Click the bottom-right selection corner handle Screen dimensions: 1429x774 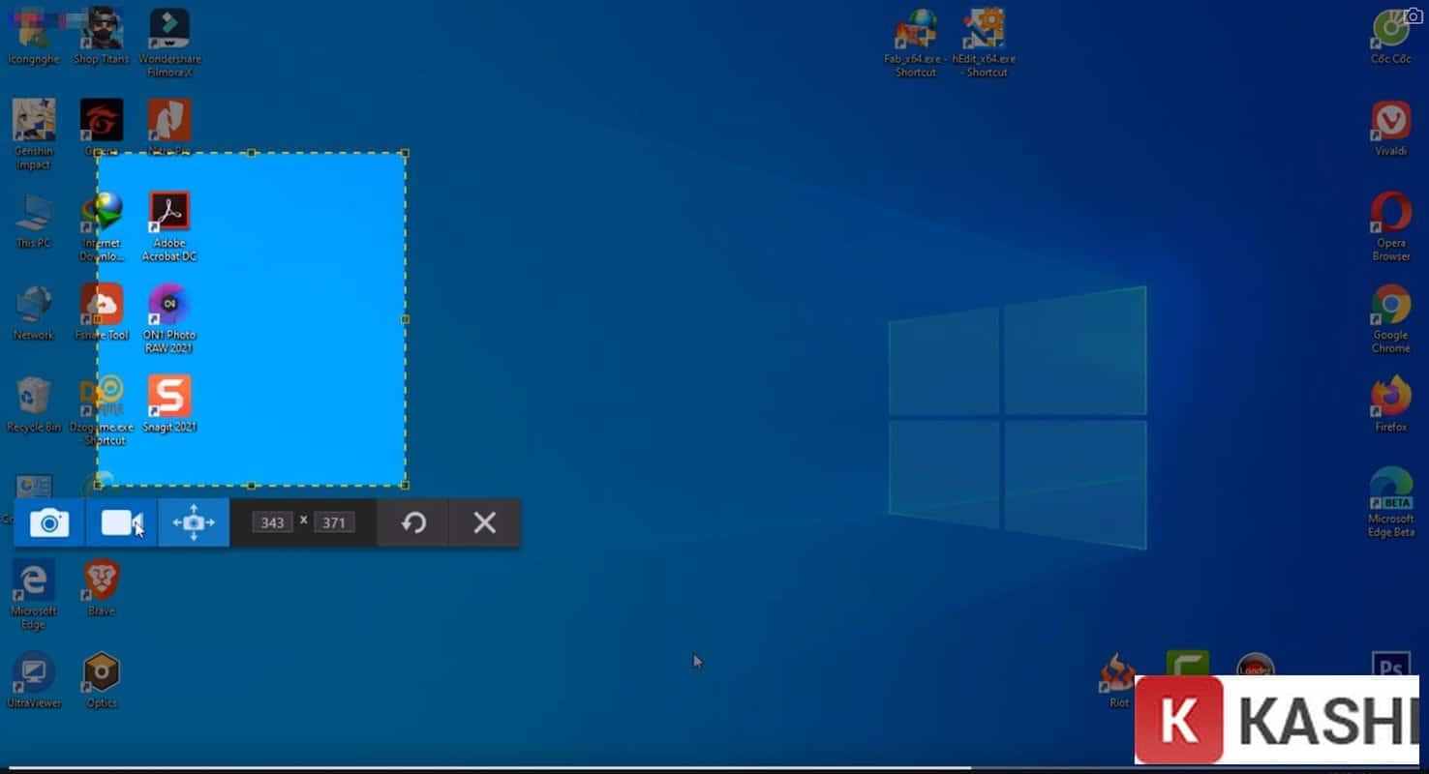(x=405, y=485)
